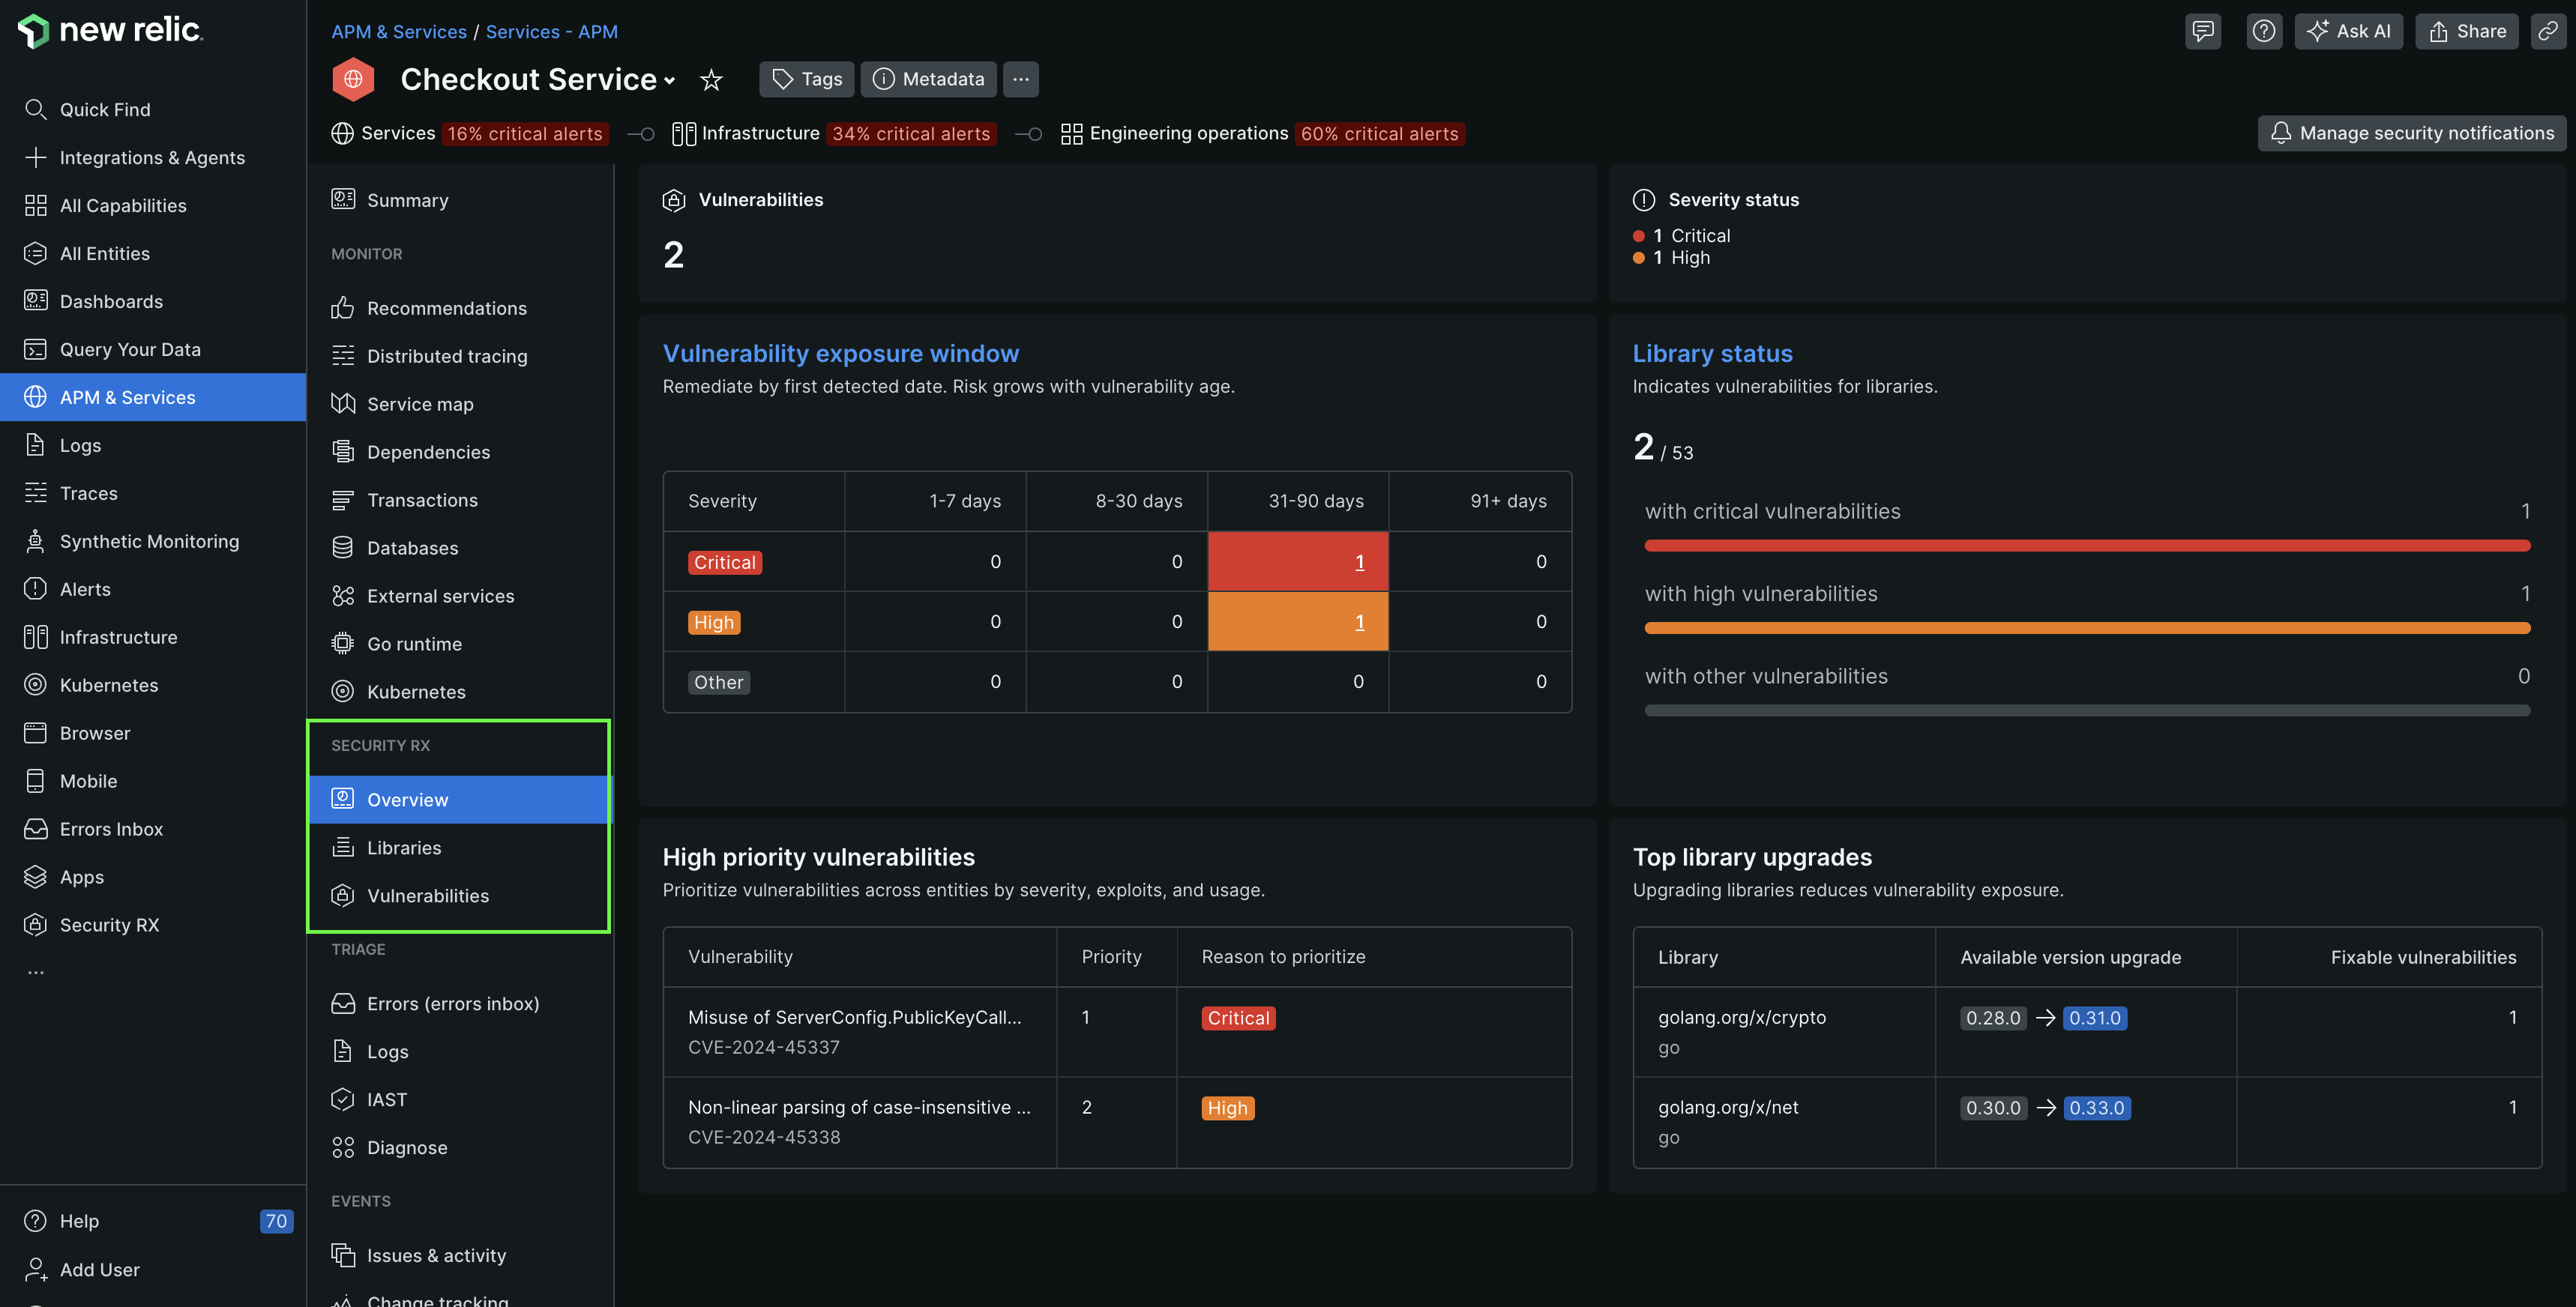Show more sidebar items ellipsis
This screenshot has height=1307, width=2576.
36,972
